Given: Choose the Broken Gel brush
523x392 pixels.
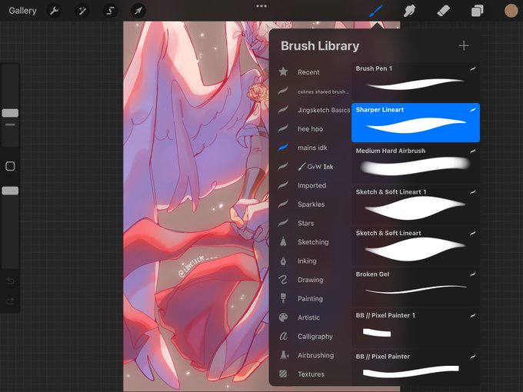Looking at the screenshot, I should pos(415,287).
